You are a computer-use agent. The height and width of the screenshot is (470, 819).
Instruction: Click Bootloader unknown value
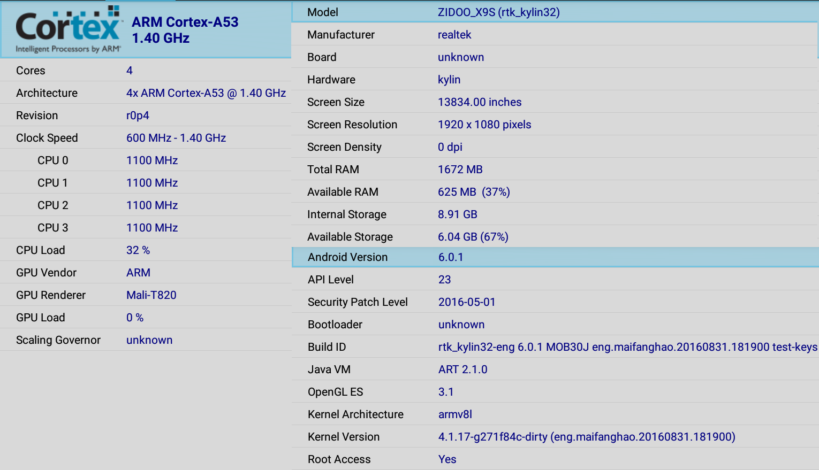[461, 325]
